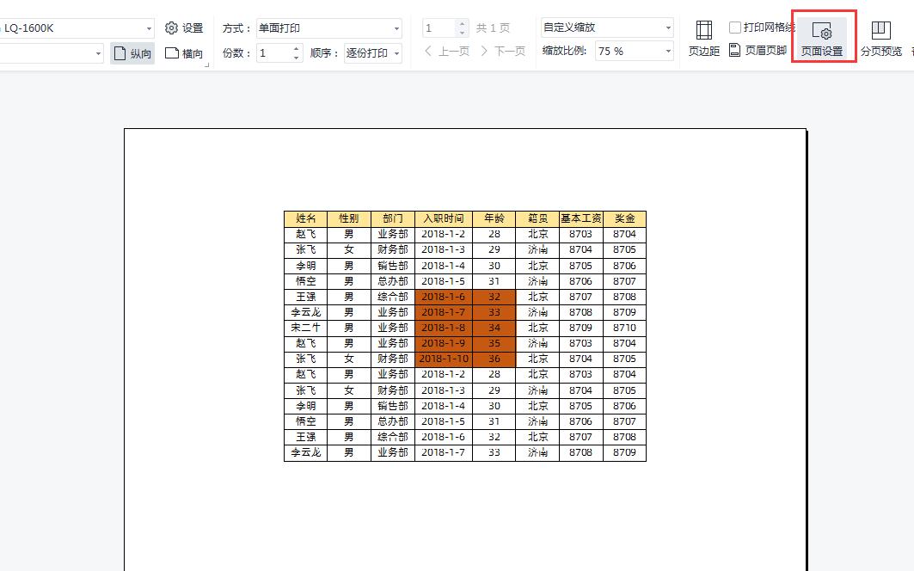Image resolution: width=914 pixels, height=571 pixels.
Task: Expand the 单面打印 print method dropdown
Action: tap(397, 27)
